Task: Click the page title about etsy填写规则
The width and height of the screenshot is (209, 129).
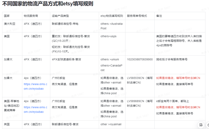Action: coord(48,4)
